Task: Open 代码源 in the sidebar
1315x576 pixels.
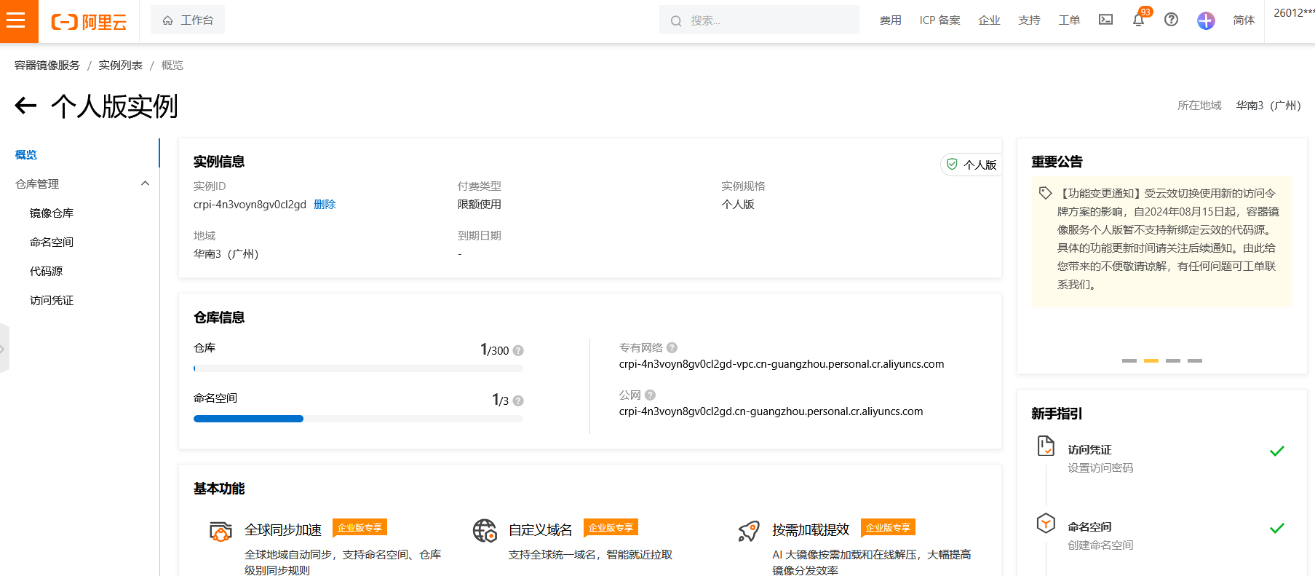Action: coord(46,271)
